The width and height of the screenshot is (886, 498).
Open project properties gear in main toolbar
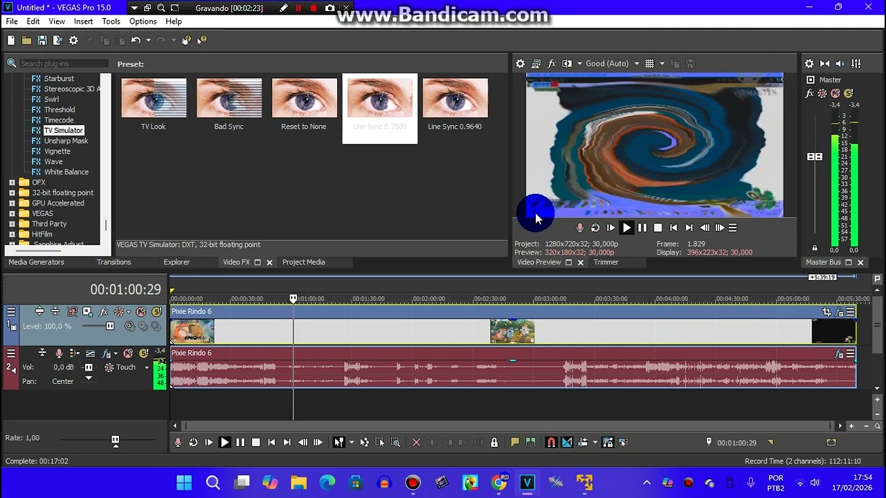coord(73,41)
